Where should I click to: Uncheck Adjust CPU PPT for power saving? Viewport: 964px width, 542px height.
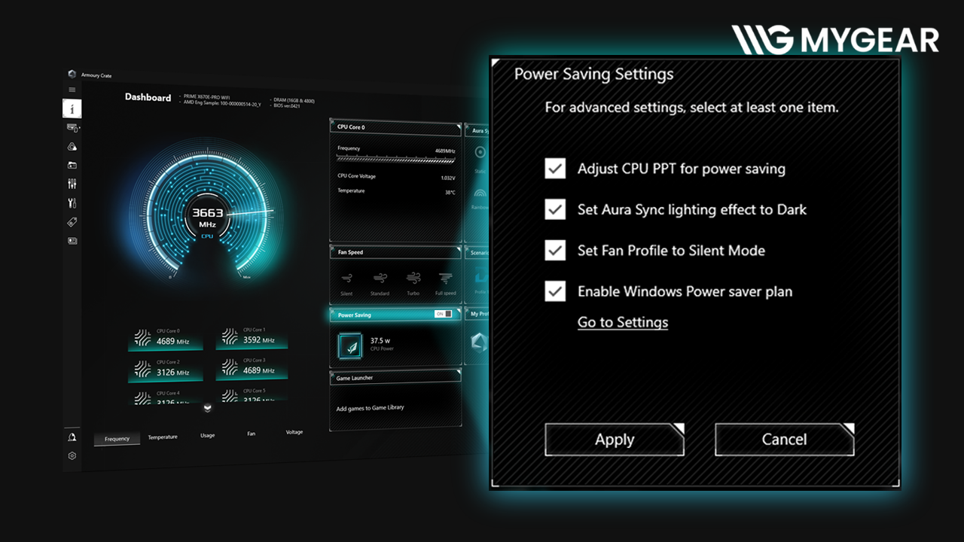coord(555,169)
